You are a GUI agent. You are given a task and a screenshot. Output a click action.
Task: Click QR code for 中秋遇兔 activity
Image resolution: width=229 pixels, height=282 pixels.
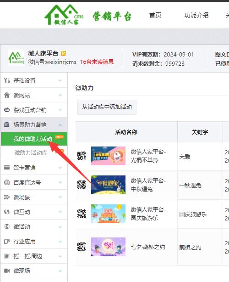point(82,185)
